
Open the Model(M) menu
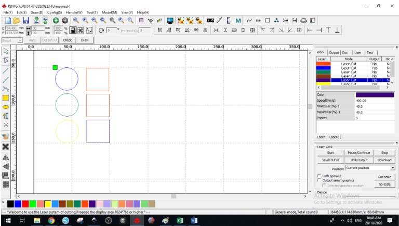[110, 12]
